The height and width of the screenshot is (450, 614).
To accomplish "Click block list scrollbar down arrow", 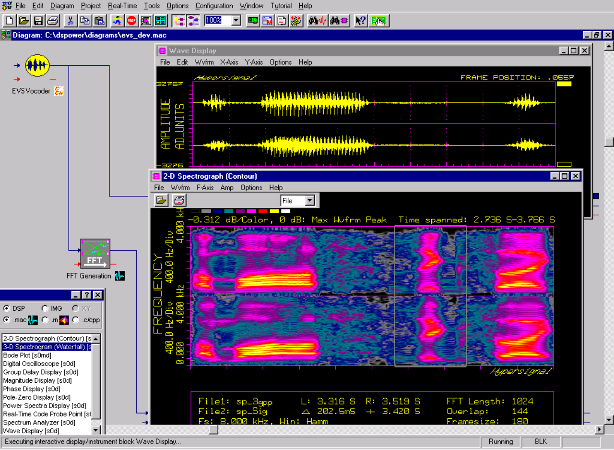I will [x=96, y=430].
